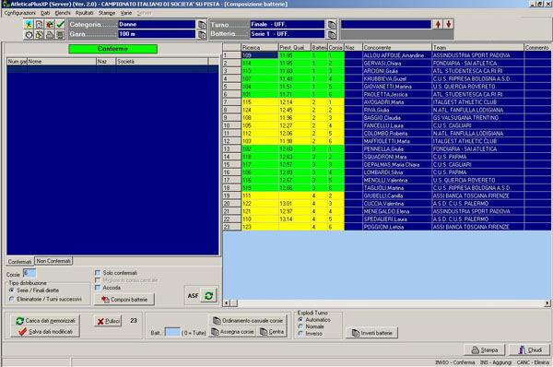Enable the Solo confermati checkbox
Screen dimensions: 553x367
point(98,273)
